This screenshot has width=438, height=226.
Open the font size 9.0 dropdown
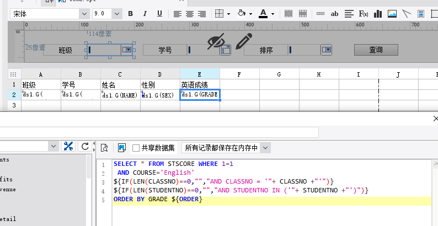point(117,14)
